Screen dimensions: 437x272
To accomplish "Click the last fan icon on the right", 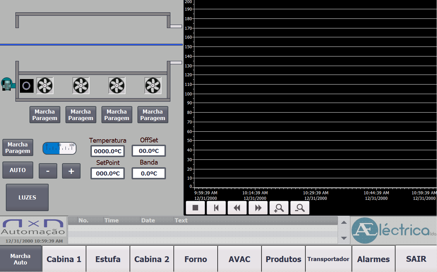I will (153, 86).
